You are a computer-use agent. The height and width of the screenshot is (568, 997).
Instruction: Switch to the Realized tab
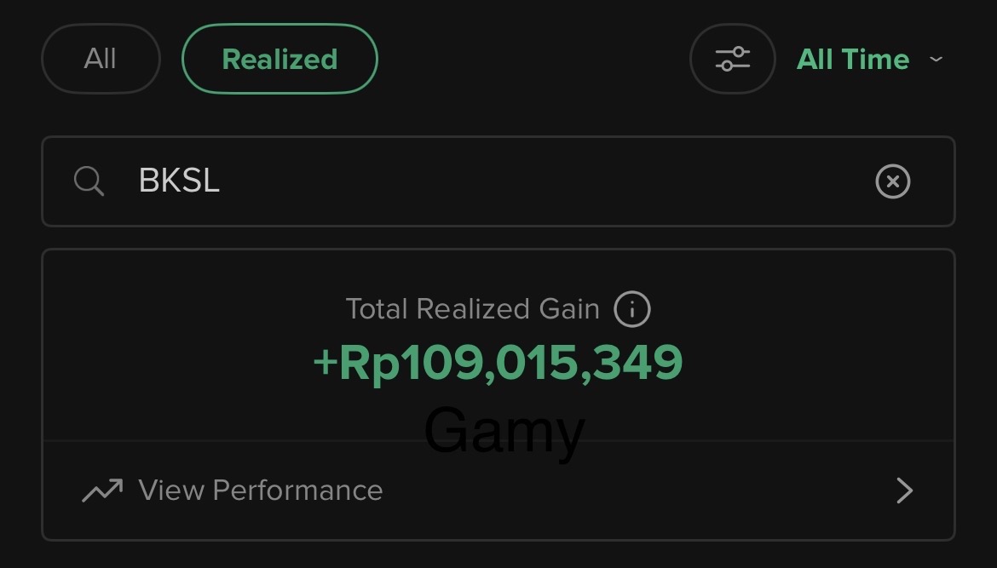click(x=280, y=59)
